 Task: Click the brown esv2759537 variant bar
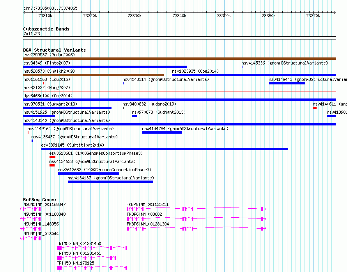(x=179, y=59)
